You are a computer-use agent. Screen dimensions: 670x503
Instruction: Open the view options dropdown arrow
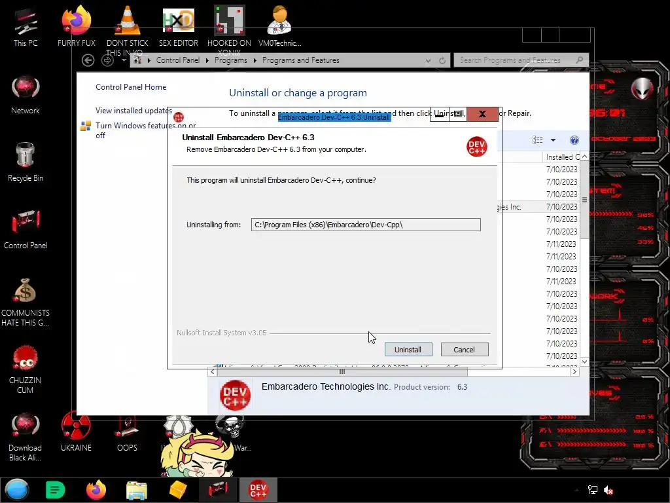click(553, 140)
